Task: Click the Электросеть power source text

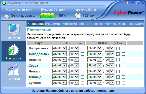Action: point(23,16)
